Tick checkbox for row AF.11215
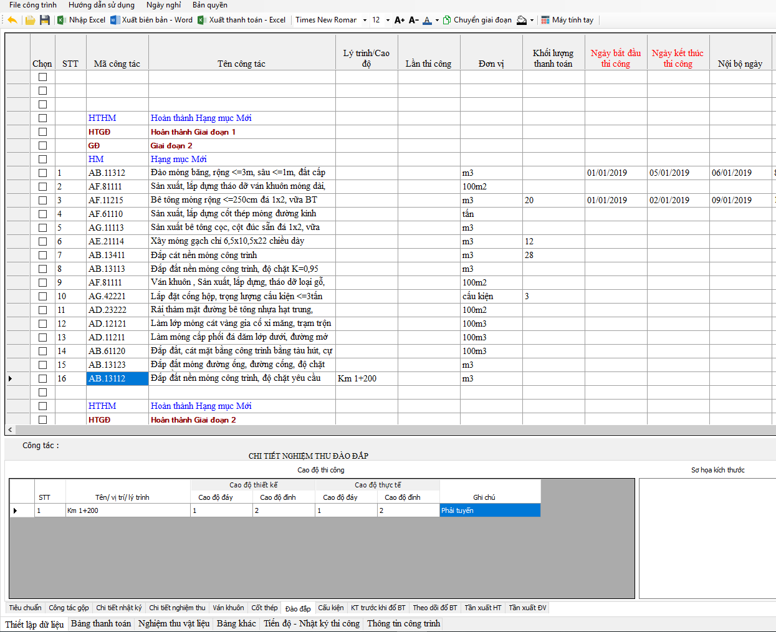 42,200
